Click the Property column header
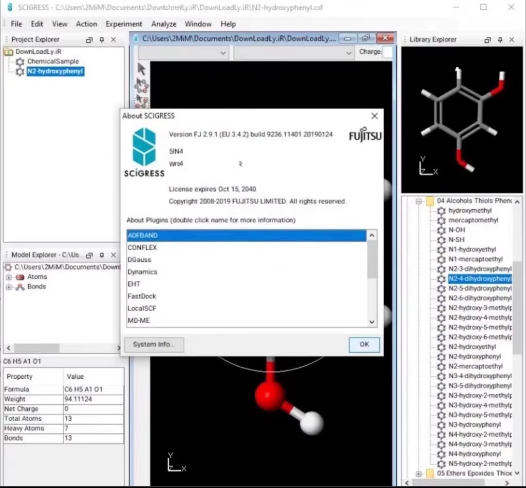 [x=33, y=376]
